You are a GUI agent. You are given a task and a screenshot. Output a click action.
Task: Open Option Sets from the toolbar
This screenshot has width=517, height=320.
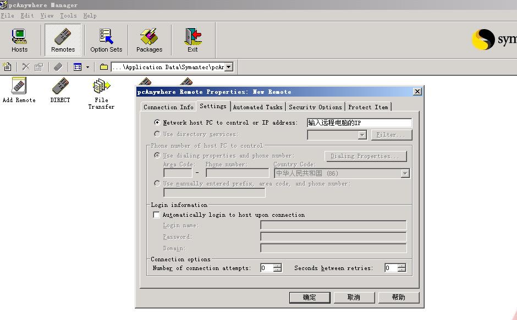coord(106,40)
